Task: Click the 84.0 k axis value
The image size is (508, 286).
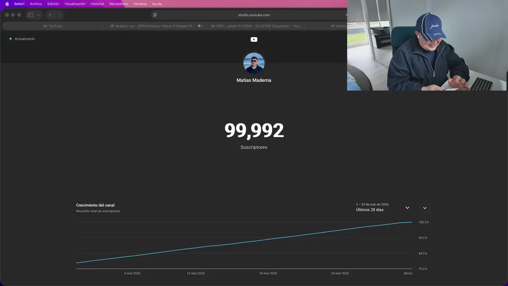Action: point(423,253)
